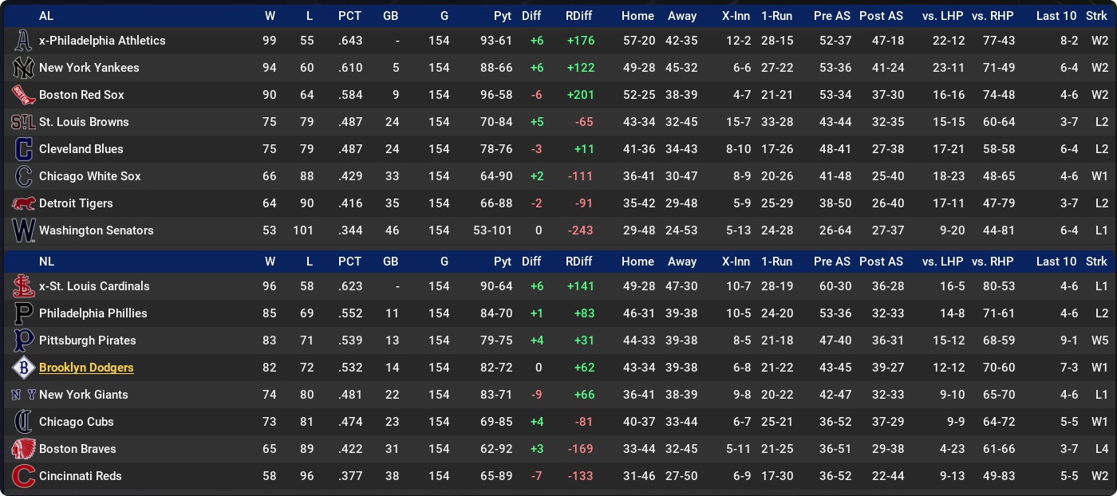The image size is (1117, 496).
Task: Select the Pittsburgh Pirates team name
Action: 87,341
